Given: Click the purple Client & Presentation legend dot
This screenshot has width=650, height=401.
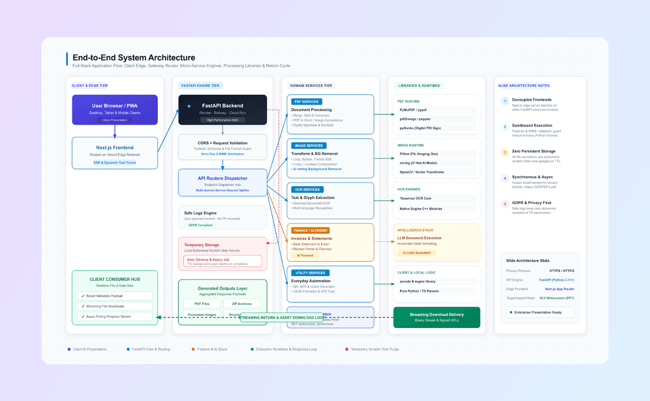Looking at the screenshot, I should (x=69, y=349).
